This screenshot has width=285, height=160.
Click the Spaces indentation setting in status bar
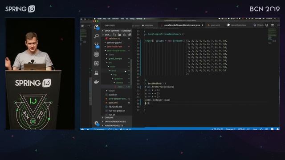(x=231, y=129)
